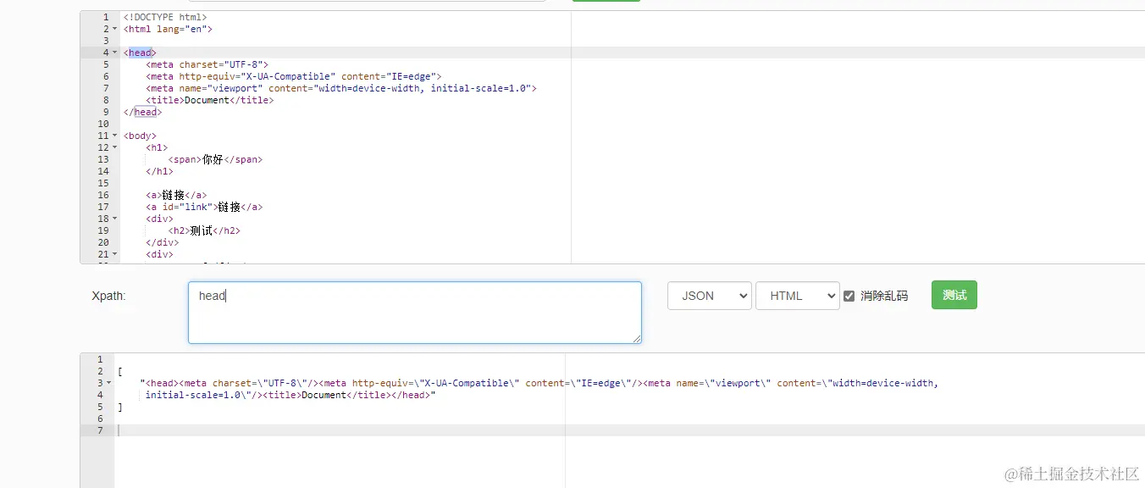Click line number 10 in source editor gutter
This screenshot has height=488, width=1145.
103,124
